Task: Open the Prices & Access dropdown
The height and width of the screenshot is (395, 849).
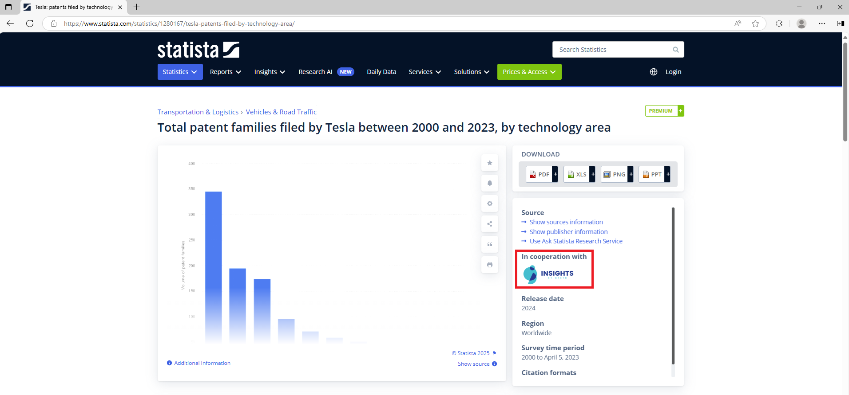Action: click(x=529, y=72)
